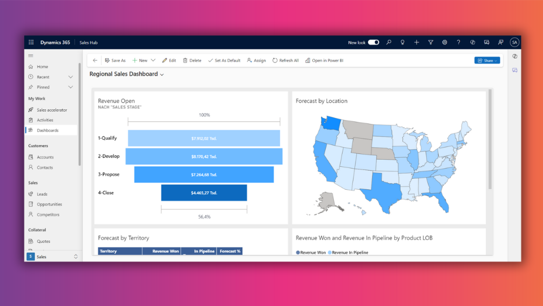Open the chat panel icon in header
Viewport: 543px width, 306px height.
pos(487,42)
